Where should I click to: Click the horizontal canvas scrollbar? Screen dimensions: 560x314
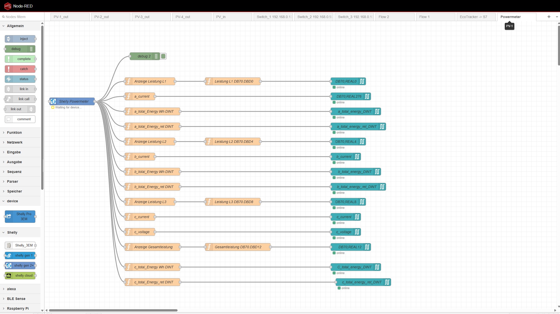click(x=113, y=310)
